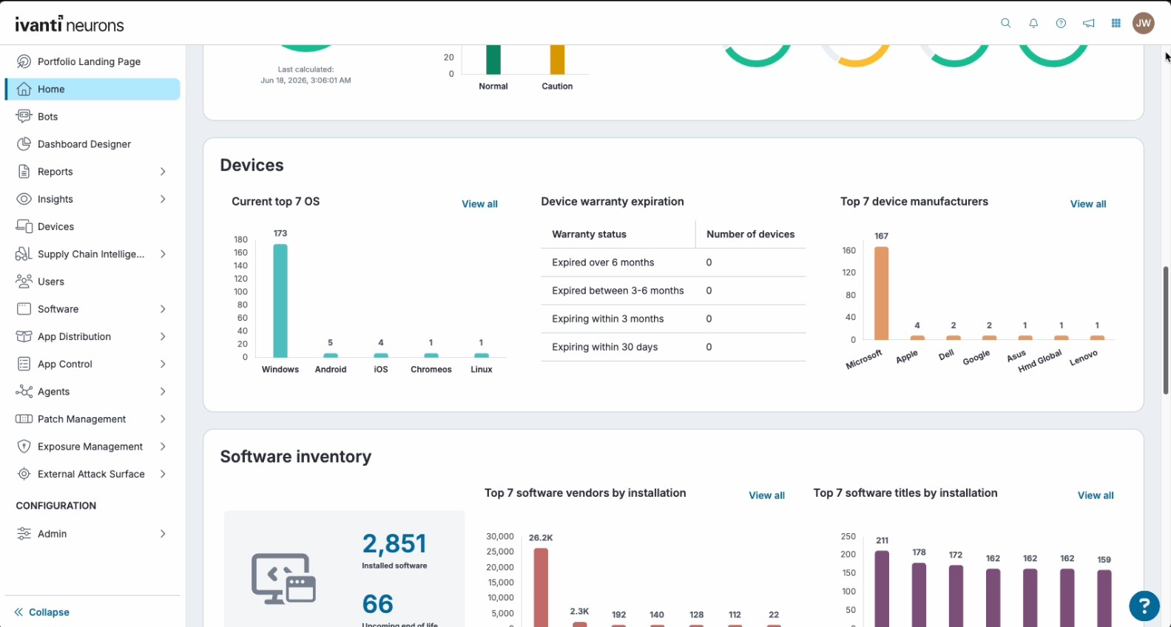Open the blue help chat bubble
This screenshot has height=627, width=1171.
pyautogui.click(x=1144, y=606)
